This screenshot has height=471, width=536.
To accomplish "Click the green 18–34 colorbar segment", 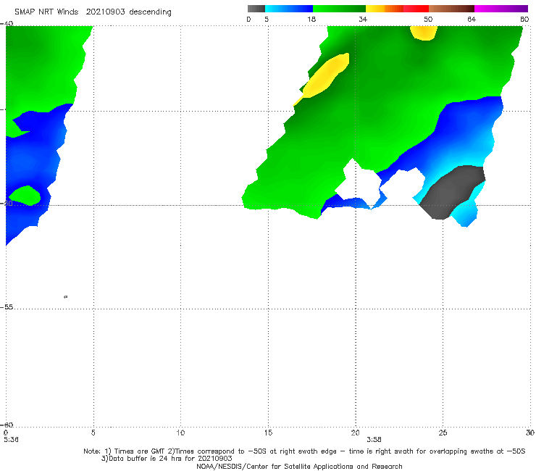I will pyautogui.click(x=339, y=9).
